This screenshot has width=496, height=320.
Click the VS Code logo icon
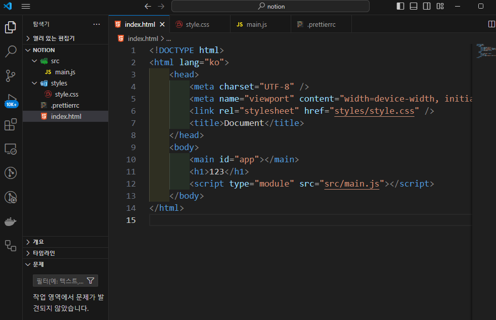point(8,6)
